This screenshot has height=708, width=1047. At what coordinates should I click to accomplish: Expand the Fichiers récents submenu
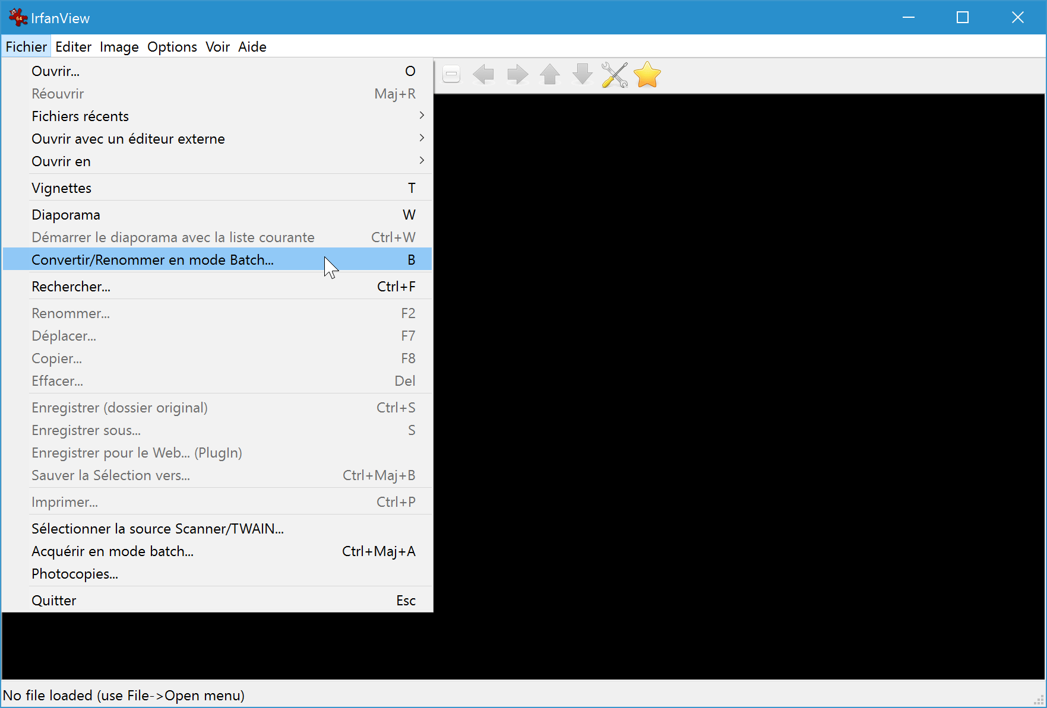[217, 116]
